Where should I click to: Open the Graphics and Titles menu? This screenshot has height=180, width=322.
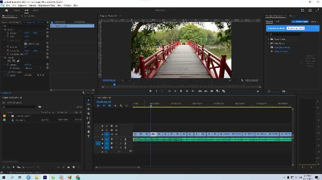pos(46,6)
